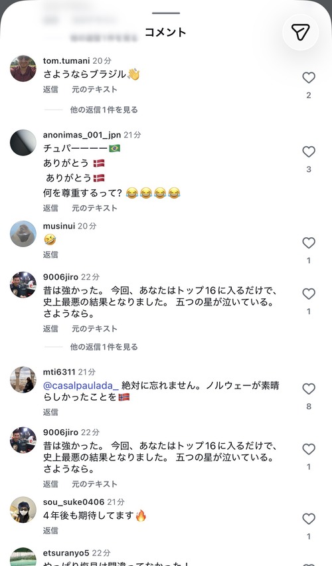Grab the sheet handle bar at top
This screenshot has height=566, width=332.
(166, 13)
